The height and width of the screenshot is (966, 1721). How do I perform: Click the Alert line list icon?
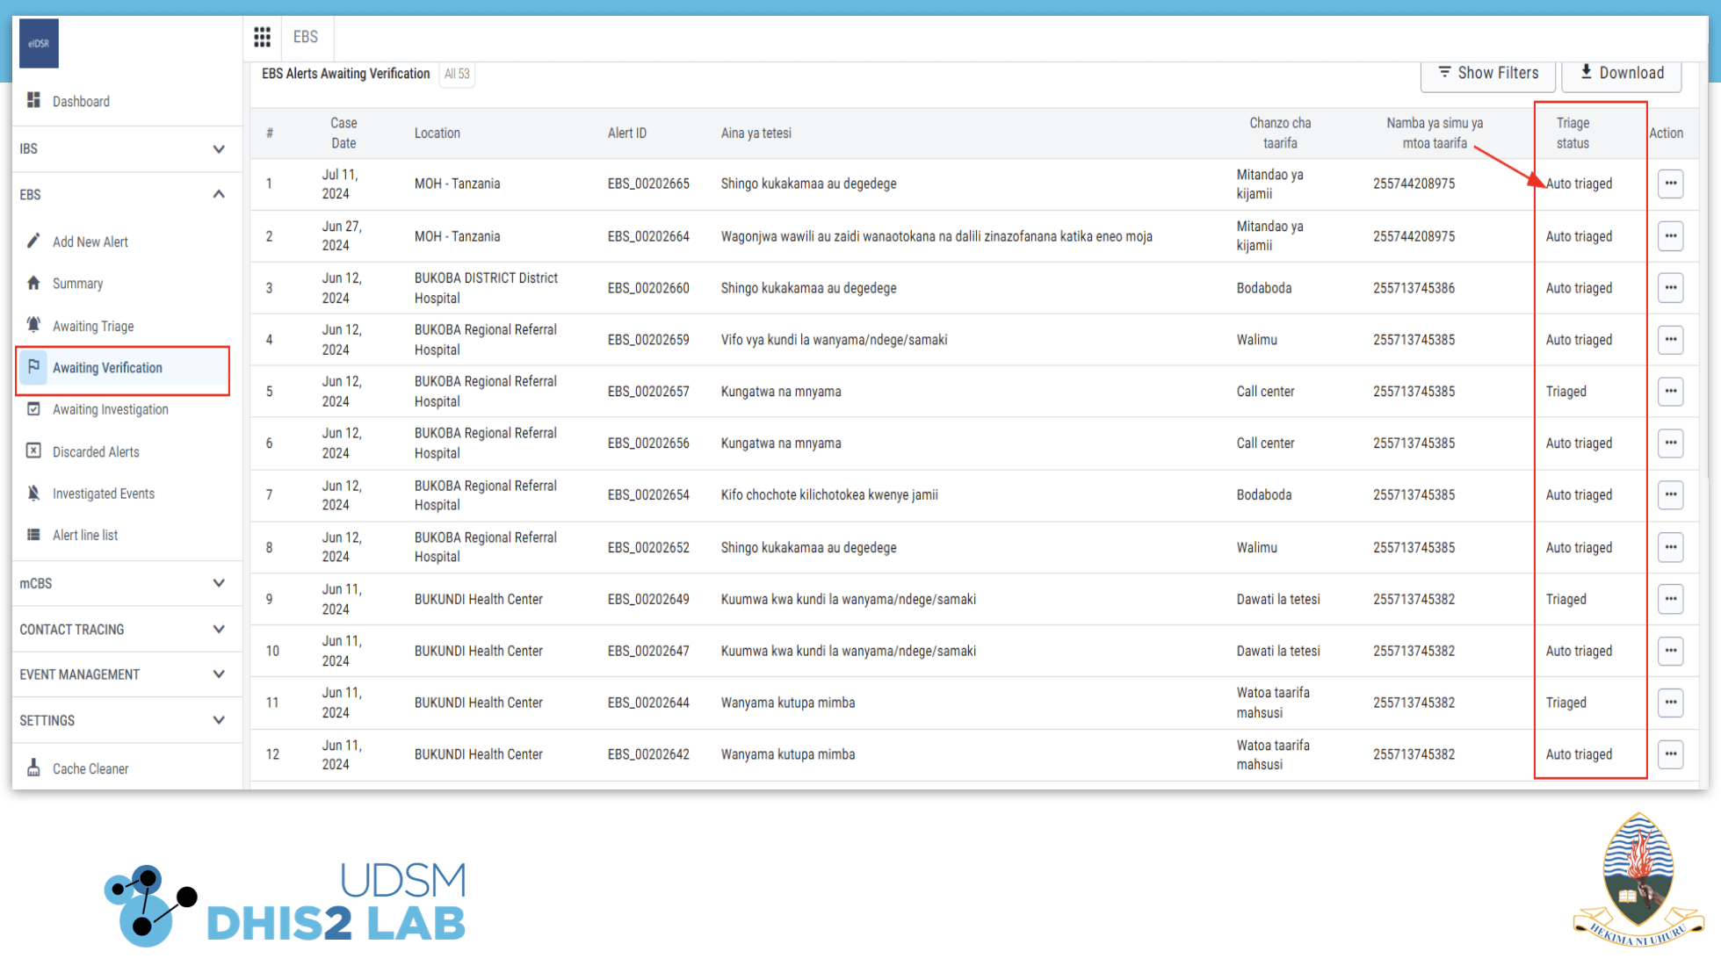[33, 534]
